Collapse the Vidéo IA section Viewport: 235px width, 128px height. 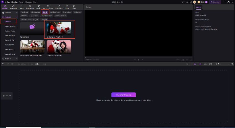click(17, 17)
